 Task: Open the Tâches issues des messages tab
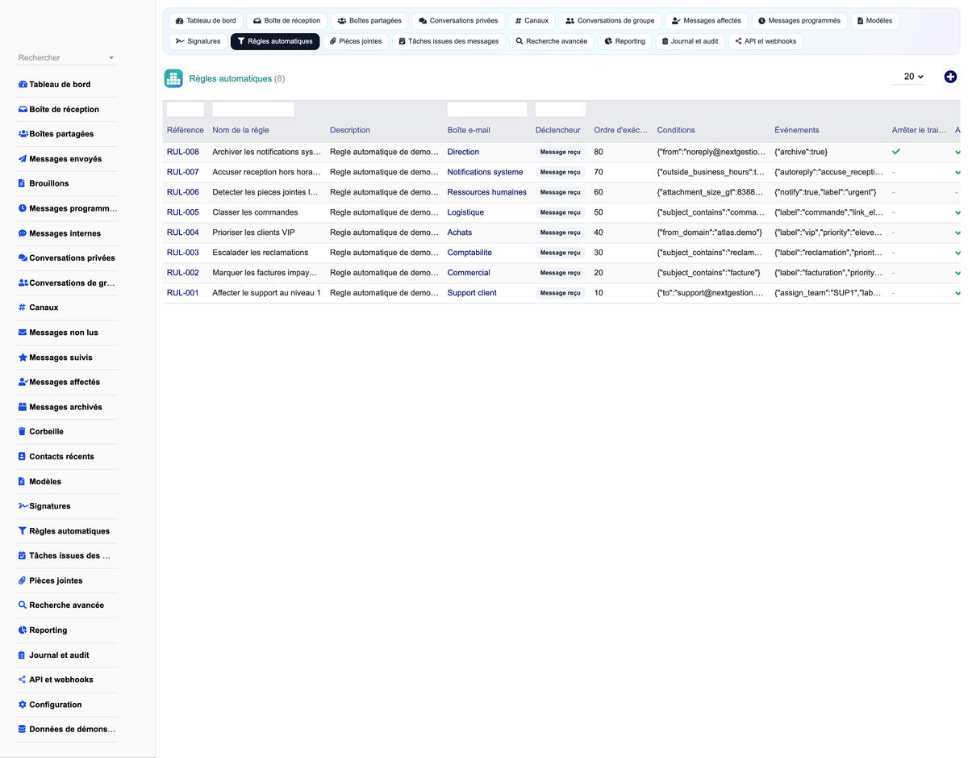click(449, 41)
